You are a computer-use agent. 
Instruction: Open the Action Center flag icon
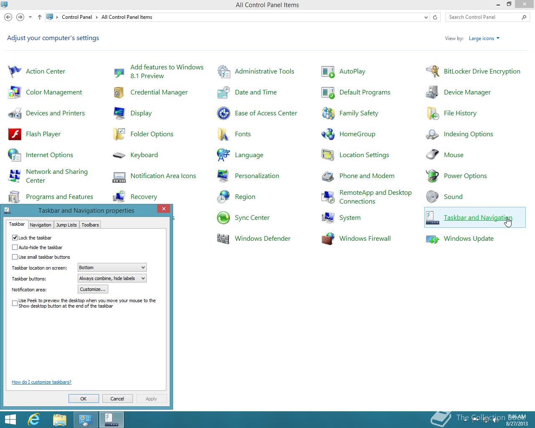coord(15,71)
